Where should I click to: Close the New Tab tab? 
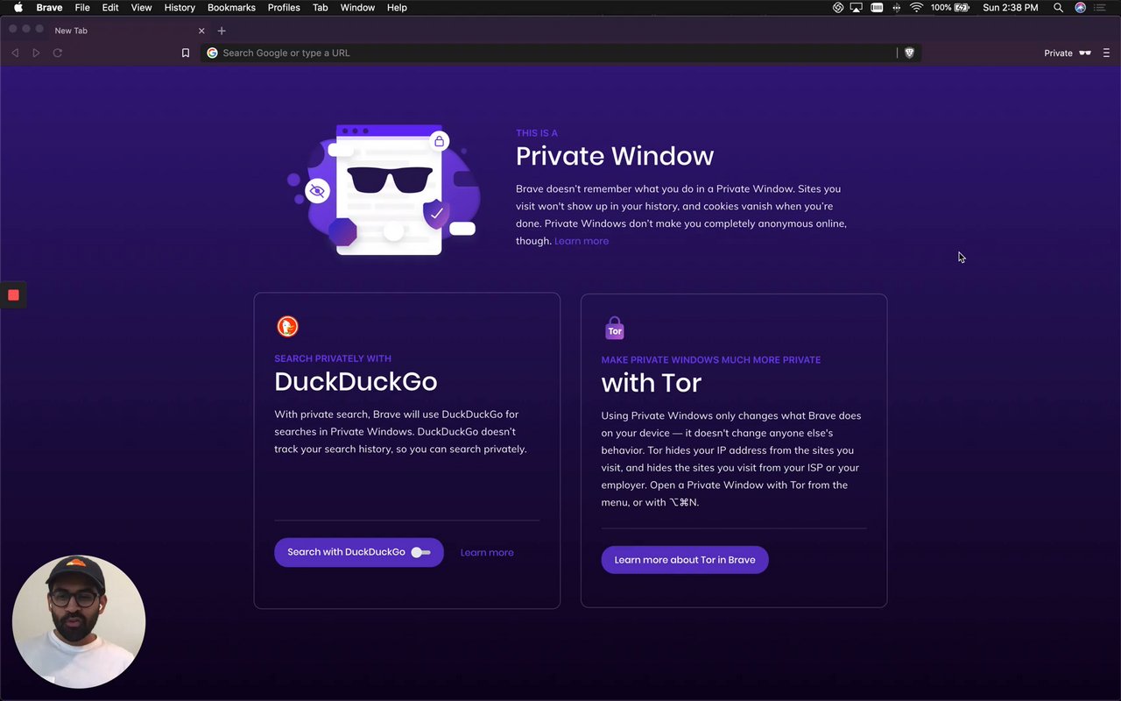tap(201, 31)
